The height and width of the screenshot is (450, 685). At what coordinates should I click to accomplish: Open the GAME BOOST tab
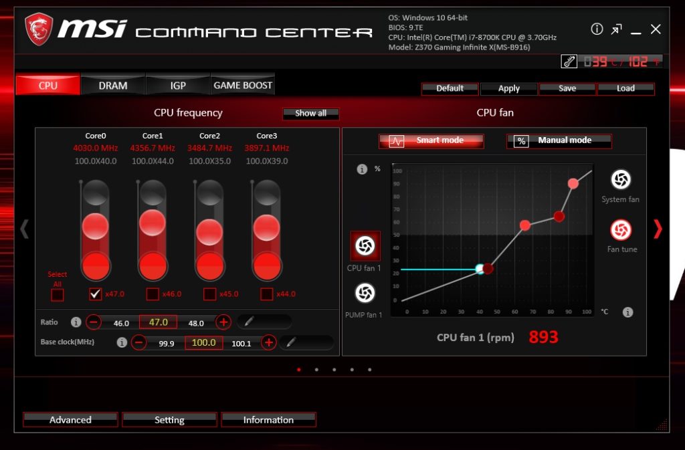[243, 86]
